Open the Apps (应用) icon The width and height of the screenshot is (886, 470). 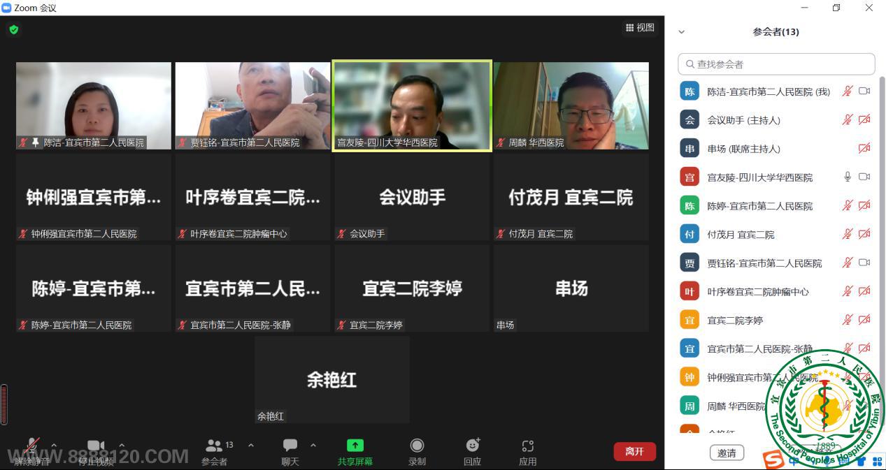(528, 446)
